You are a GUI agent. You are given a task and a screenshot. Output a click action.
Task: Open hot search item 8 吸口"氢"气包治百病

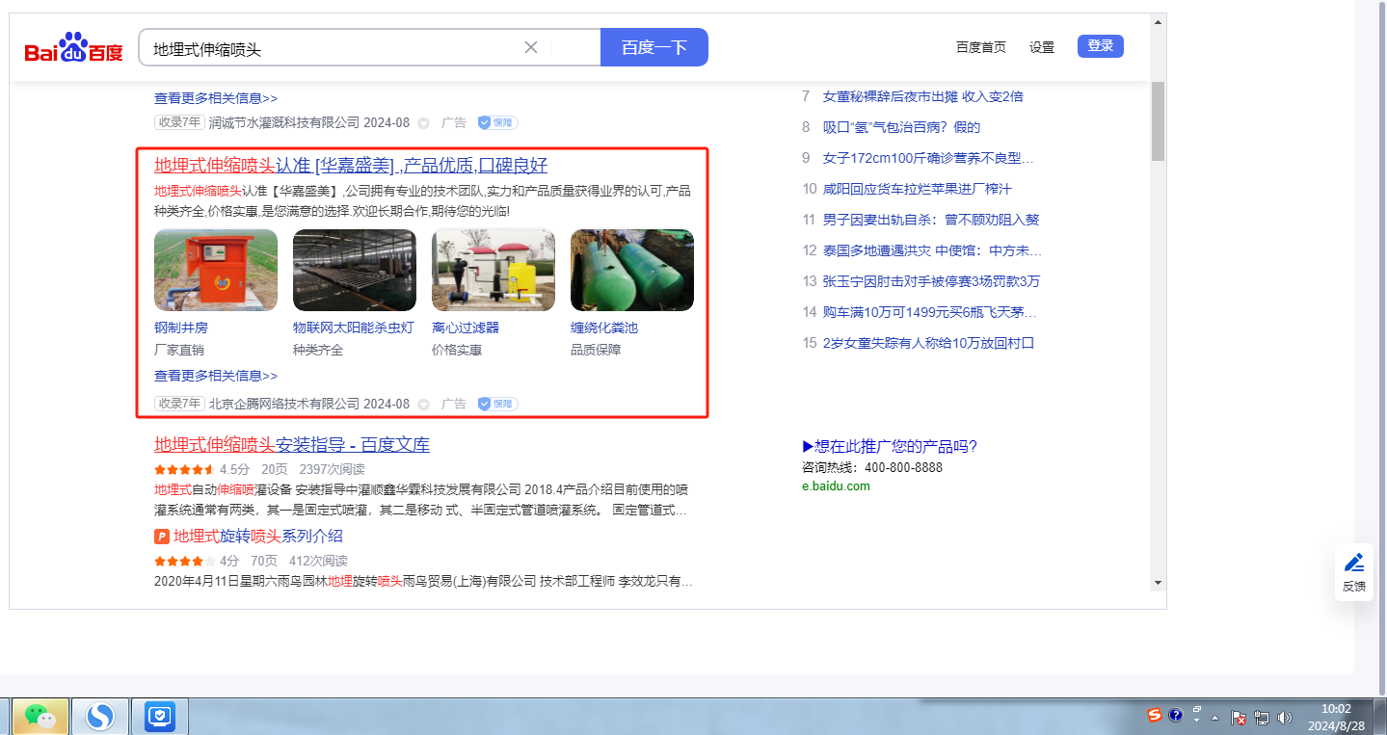(x=901, y=127)
